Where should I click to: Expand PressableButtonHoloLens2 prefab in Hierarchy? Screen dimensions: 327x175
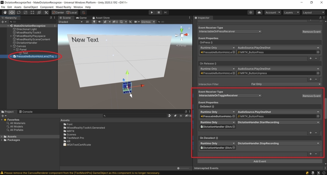11,57
